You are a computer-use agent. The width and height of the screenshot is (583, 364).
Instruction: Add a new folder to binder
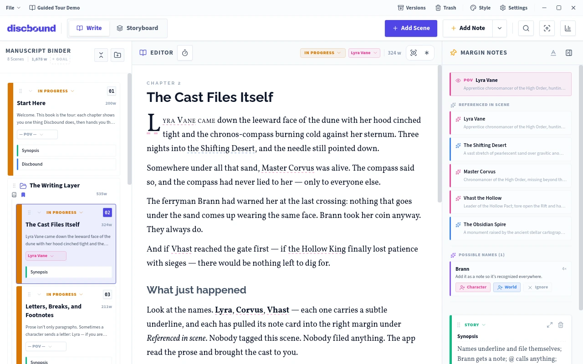(x=118, y=55)
